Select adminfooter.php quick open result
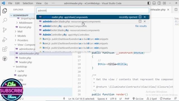This screenshot has width=179, height=101. coord(93,26)
